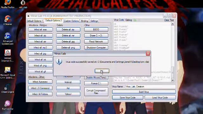Confirm the saved message with the OK button

102,71
